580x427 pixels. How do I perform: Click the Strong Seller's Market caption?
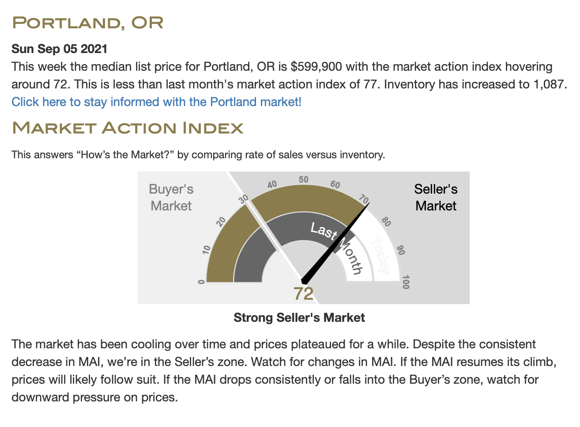click(x=299, y=318)
